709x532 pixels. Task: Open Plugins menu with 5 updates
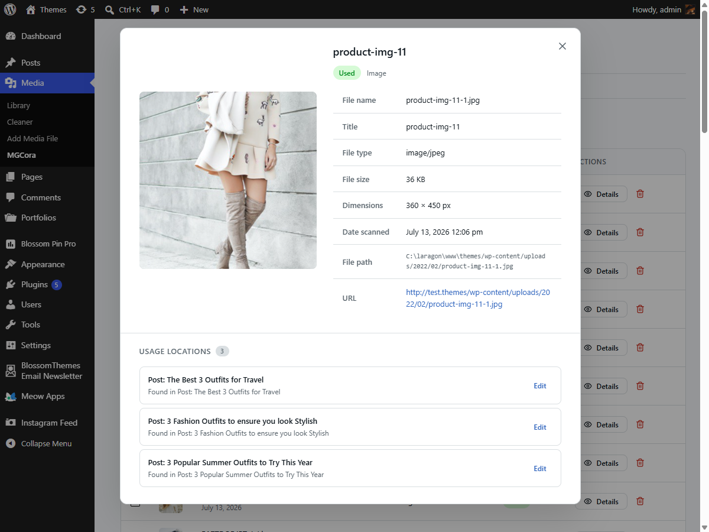(47, 284)
